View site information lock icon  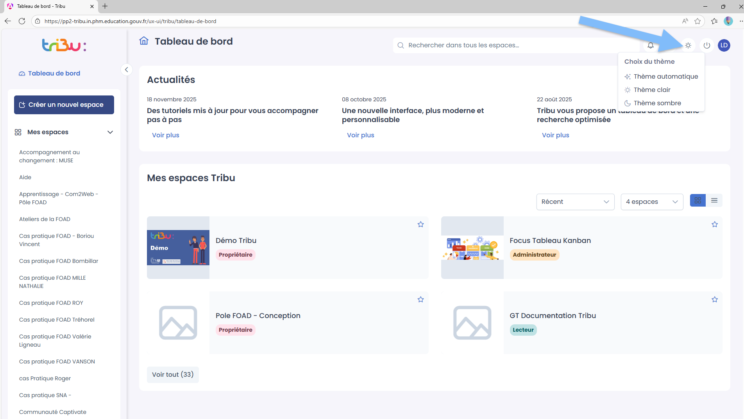[x=37, y=21]
